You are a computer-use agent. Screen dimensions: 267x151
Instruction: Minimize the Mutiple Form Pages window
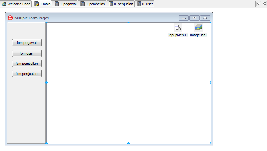pyautogui.click(x=184, y=18)
